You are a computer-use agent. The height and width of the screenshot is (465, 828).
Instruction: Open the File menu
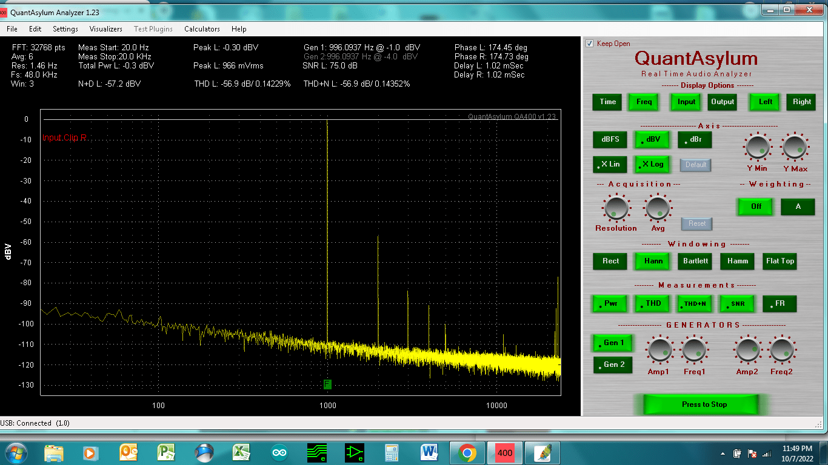tap(12, 28)
